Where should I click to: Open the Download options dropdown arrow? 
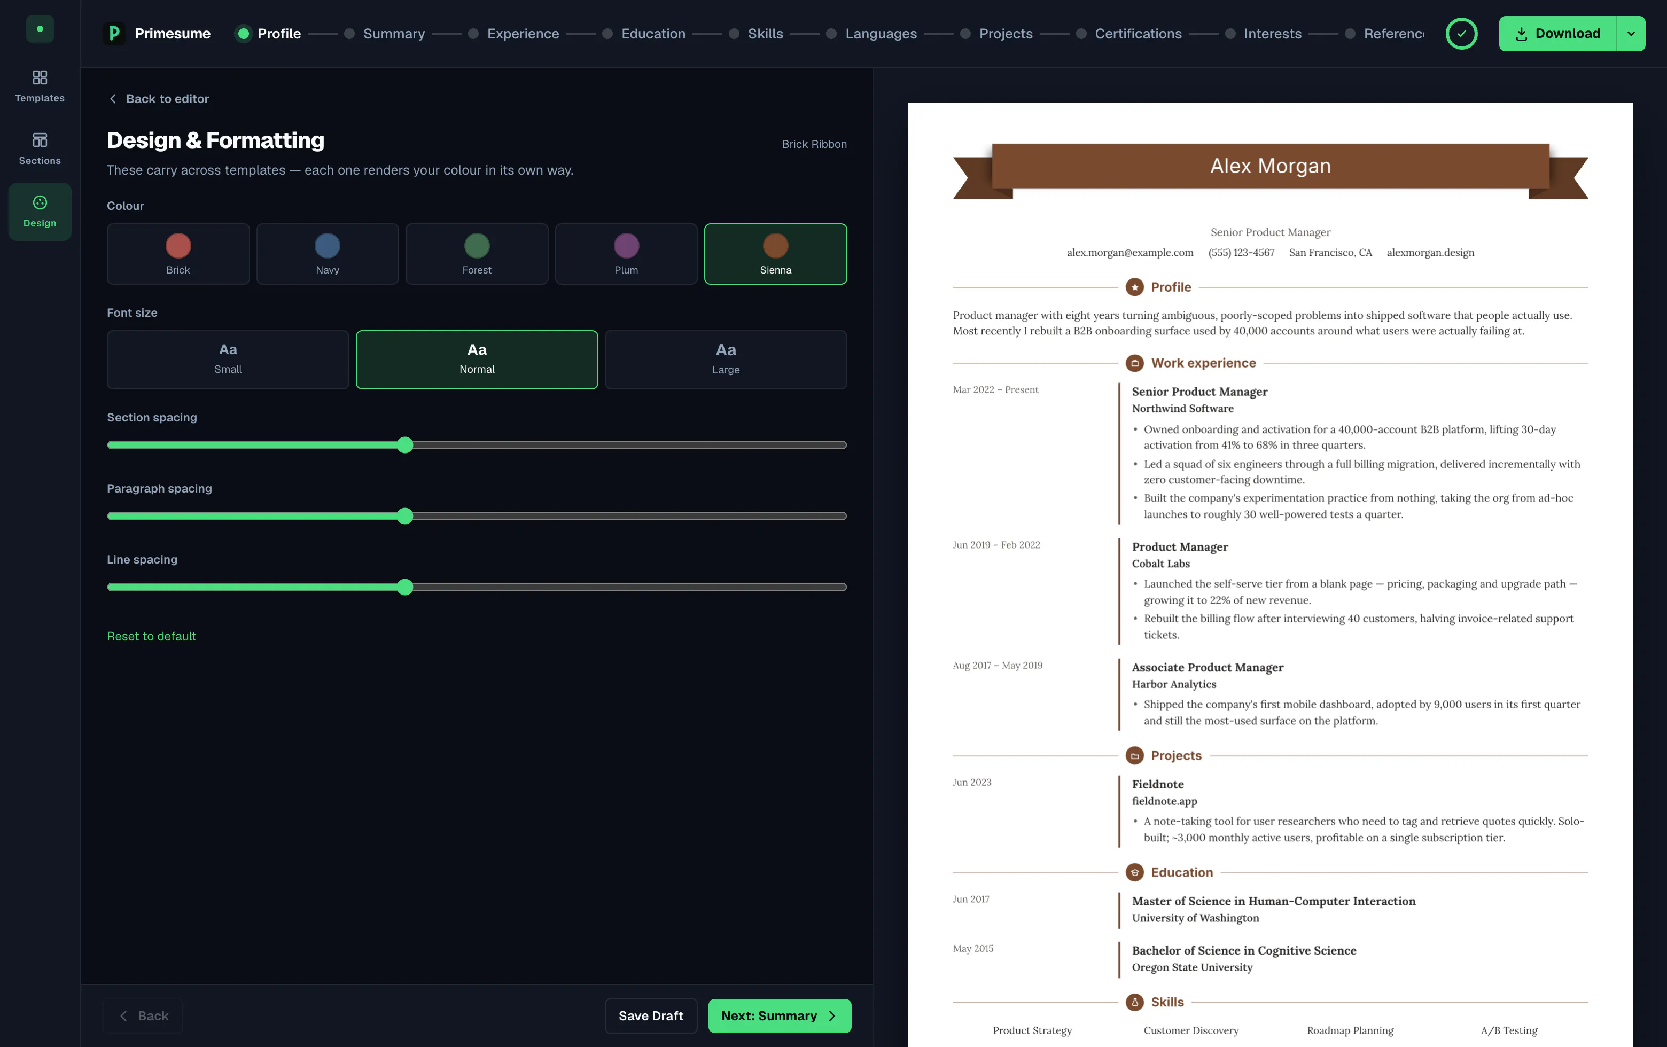[x=1630, y=33]
